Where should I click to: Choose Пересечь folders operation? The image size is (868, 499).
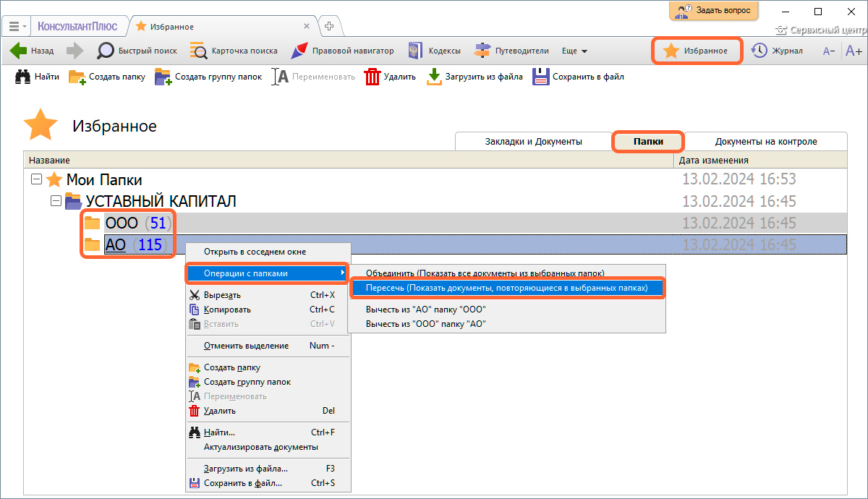pyautogui.click(x=506, y=288)
